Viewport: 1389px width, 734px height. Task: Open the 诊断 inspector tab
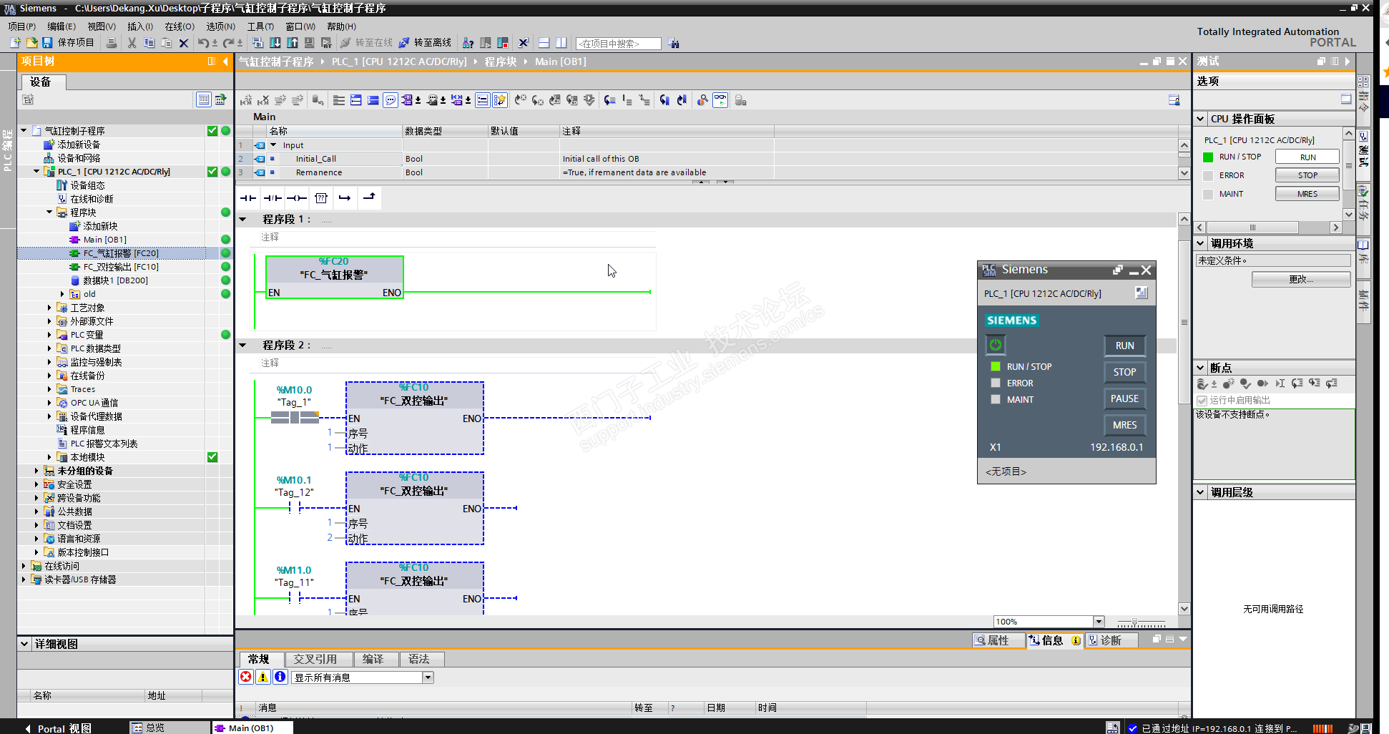pyautogui.click(x=1111, y=640)
